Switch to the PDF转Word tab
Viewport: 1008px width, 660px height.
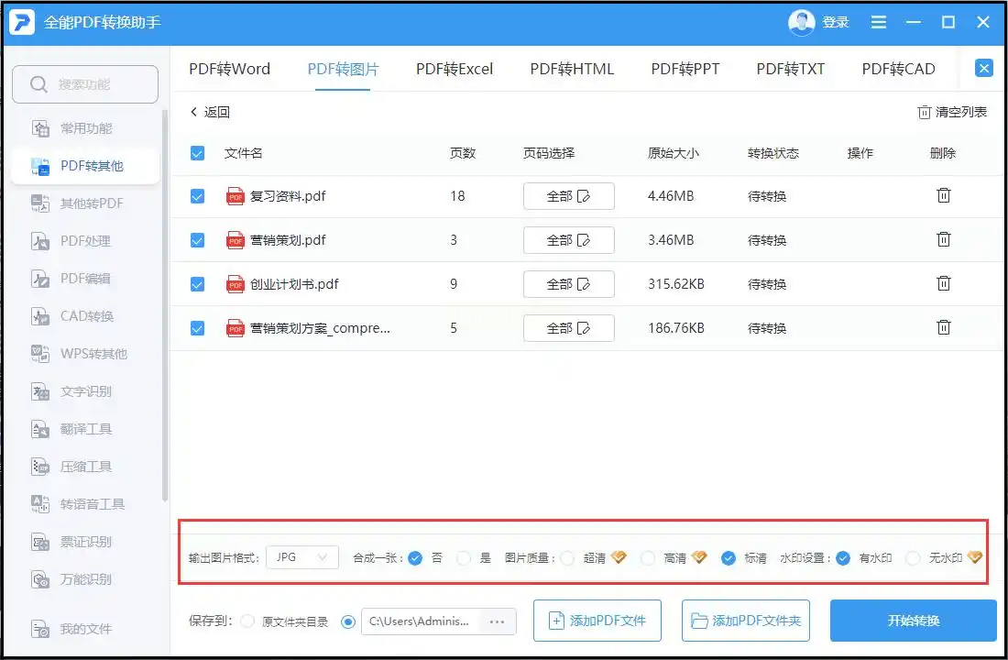[x=229, y=69]
